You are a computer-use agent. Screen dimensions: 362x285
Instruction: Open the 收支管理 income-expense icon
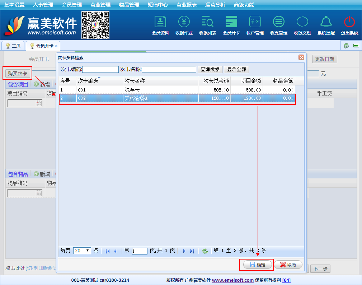click(278, 25)
